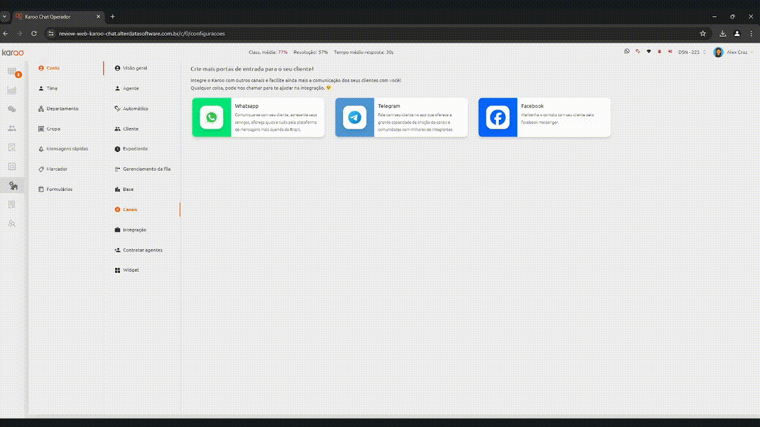This screenshot has height=427, width=760.
Task: Click Alex Cruz avatar picture
Action: click(718, 52)
